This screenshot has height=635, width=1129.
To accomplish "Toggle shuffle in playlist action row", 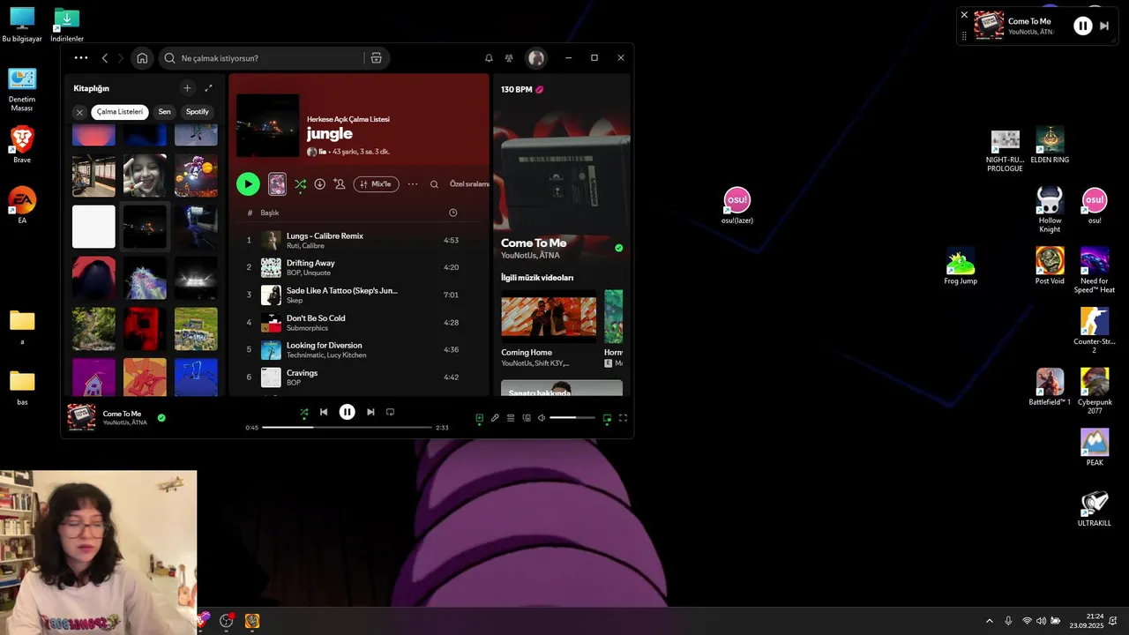I will point(301,184).
